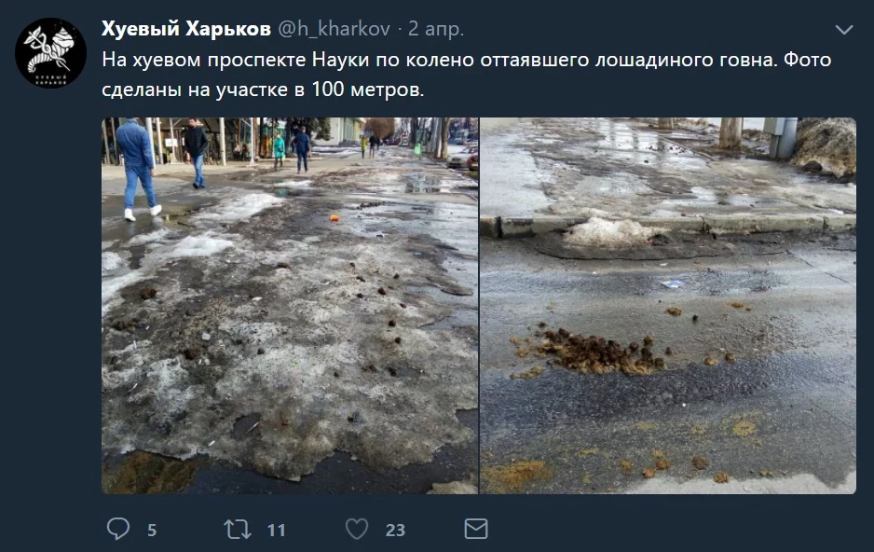
Task: Open the profile avatar of Хуевый Харьков
Action: 50,53
